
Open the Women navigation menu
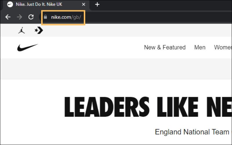[x=223, y=48]
